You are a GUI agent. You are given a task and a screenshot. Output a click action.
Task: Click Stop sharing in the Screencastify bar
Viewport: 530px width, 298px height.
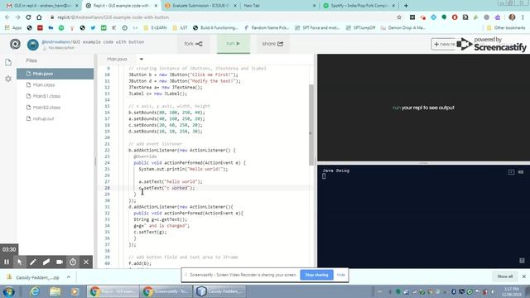(x=316, y=275)
